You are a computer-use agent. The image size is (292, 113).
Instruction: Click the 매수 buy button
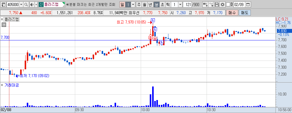[x=232, y=13]
